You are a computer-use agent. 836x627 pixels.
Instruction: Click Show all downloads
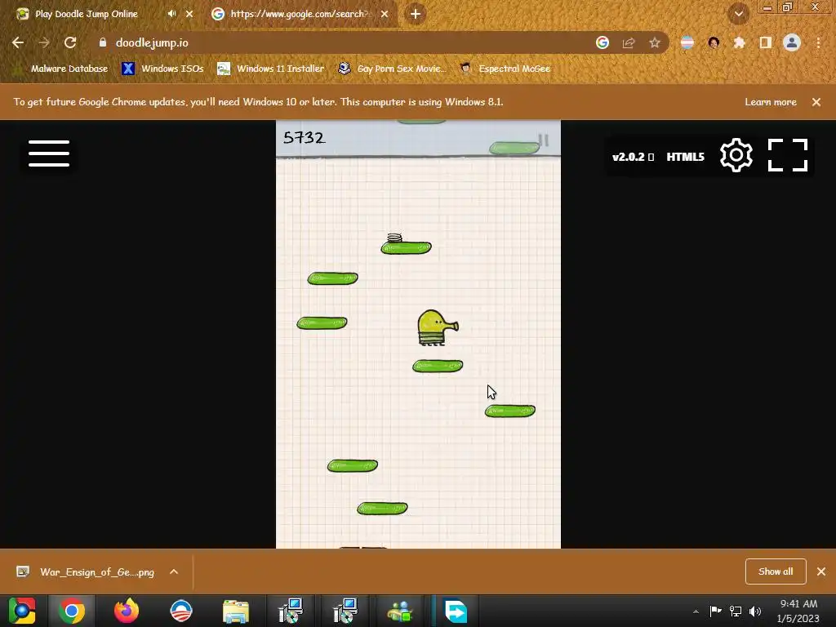click(776, 571)
